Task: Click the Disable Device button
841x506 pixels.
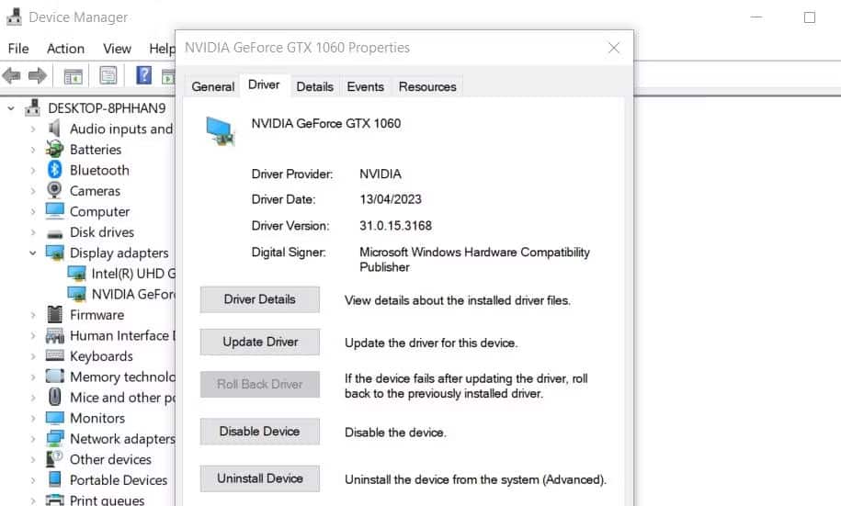Action: (x=260, y=432)
